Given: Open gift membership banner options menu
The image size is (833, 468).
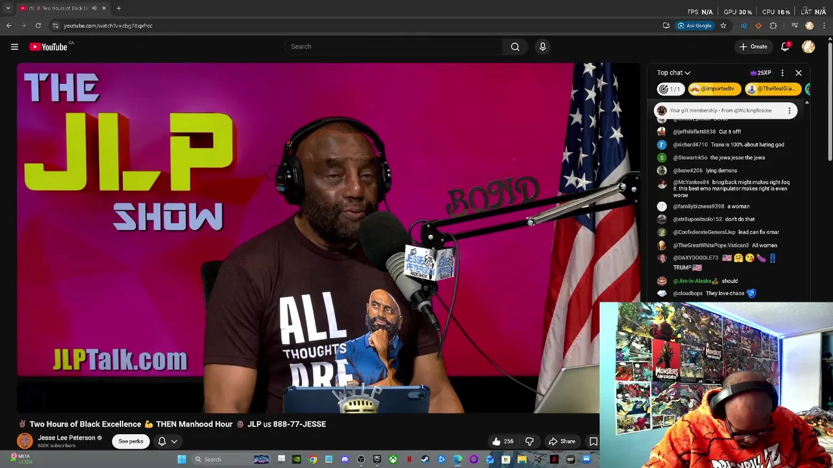Looking at the screenshot, I should click(789, 110).
